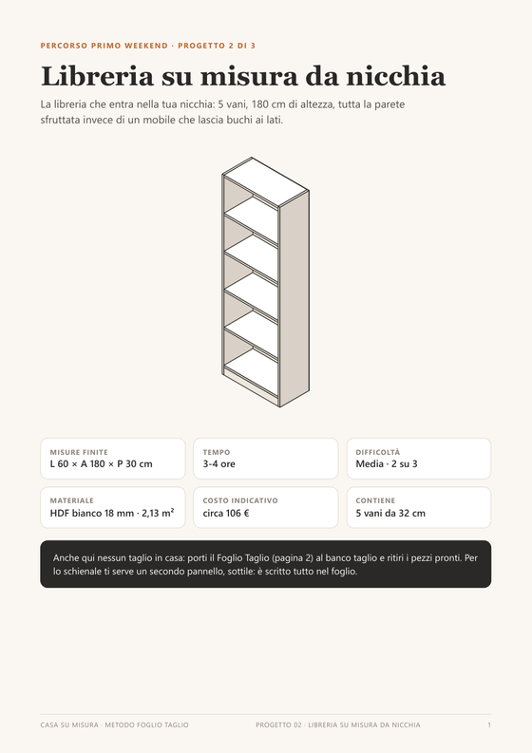The height and width of the screenshot is (753, 532).
Task: Click the 'Libreria su misura da nicchia' title
Action: 243,76
